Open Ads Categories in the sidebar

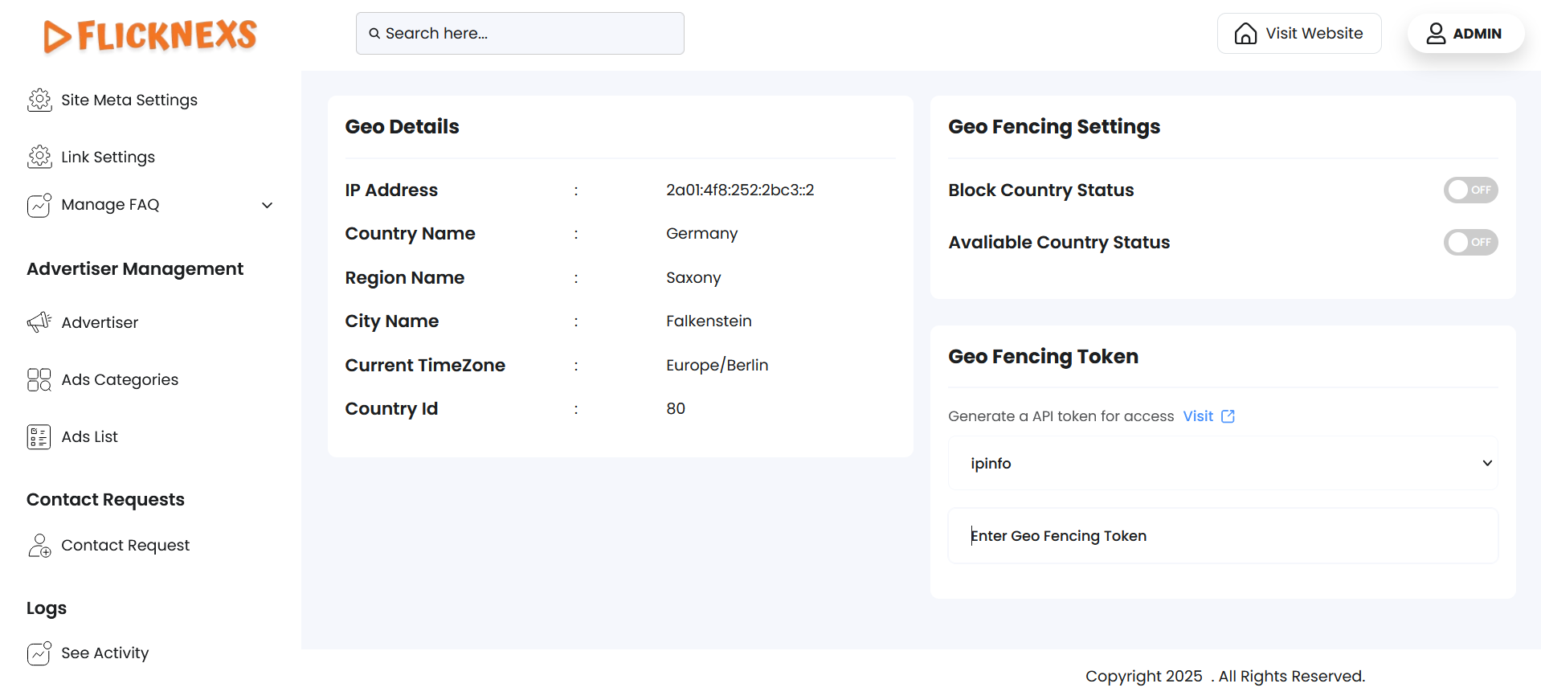pyautogui.click(x=120, y=380)
